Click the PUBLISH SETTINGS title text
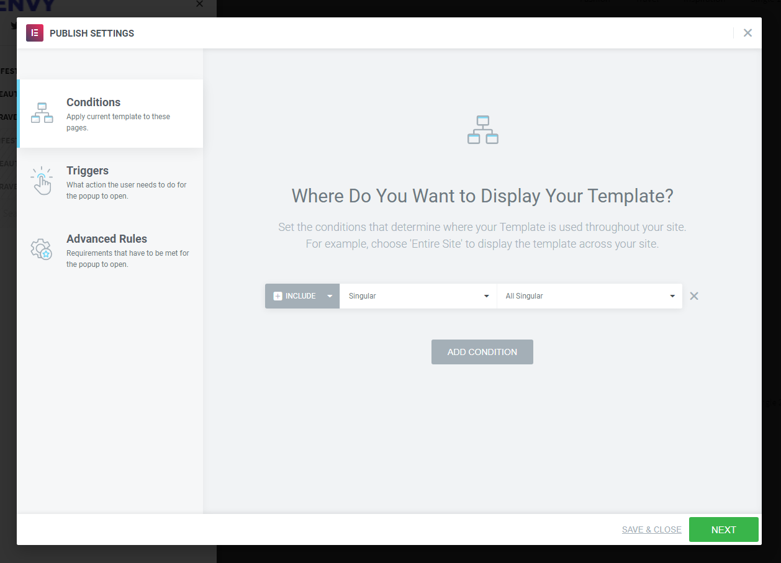The height and width of the screenshot is (563, 781). [x=92, y=34]
